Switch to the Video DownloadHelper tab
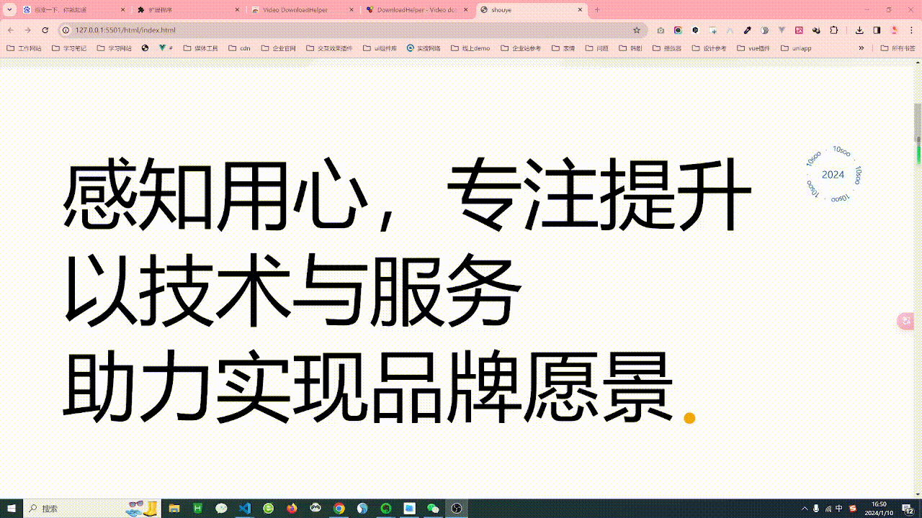 295,10
